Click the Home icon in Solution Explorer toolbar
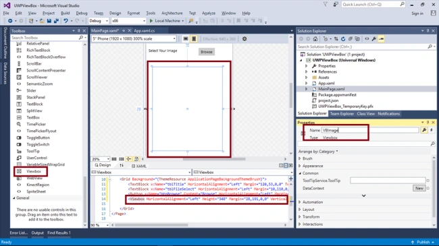This screenshot has width=439, height=246. point(315,39)
